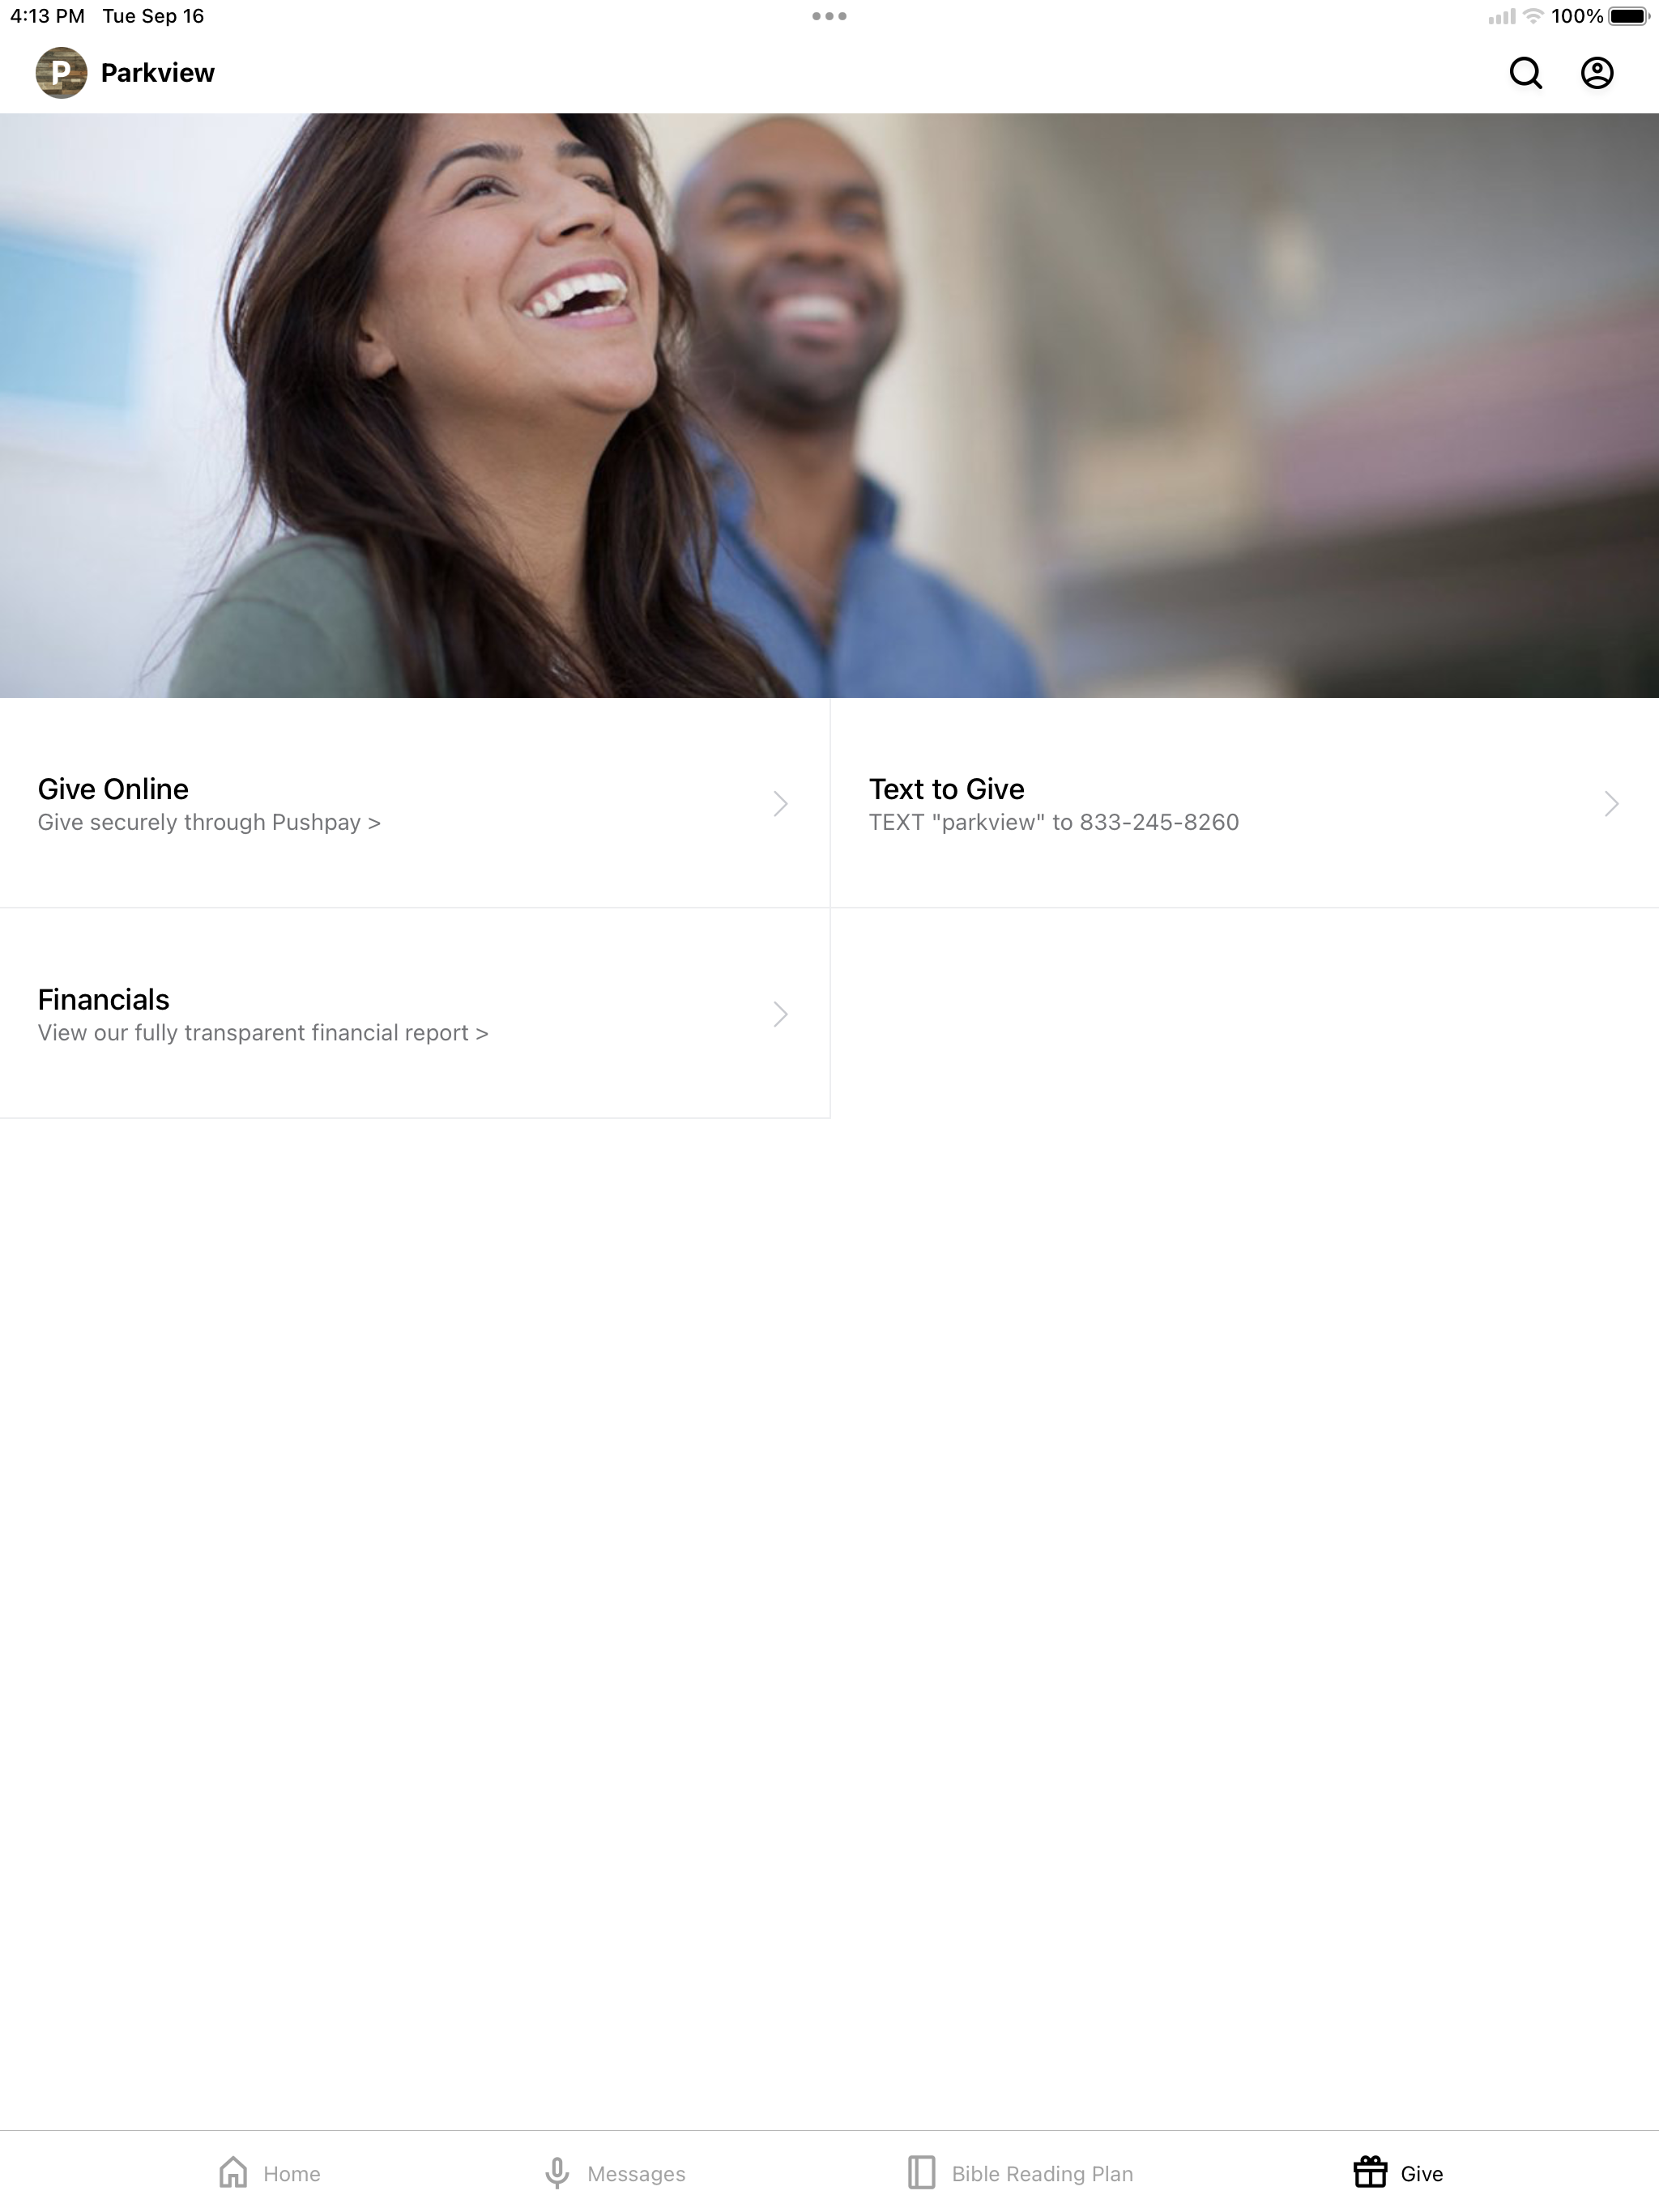Switch to Bible Reading Plan tab label

[x=1042, y=2174]
